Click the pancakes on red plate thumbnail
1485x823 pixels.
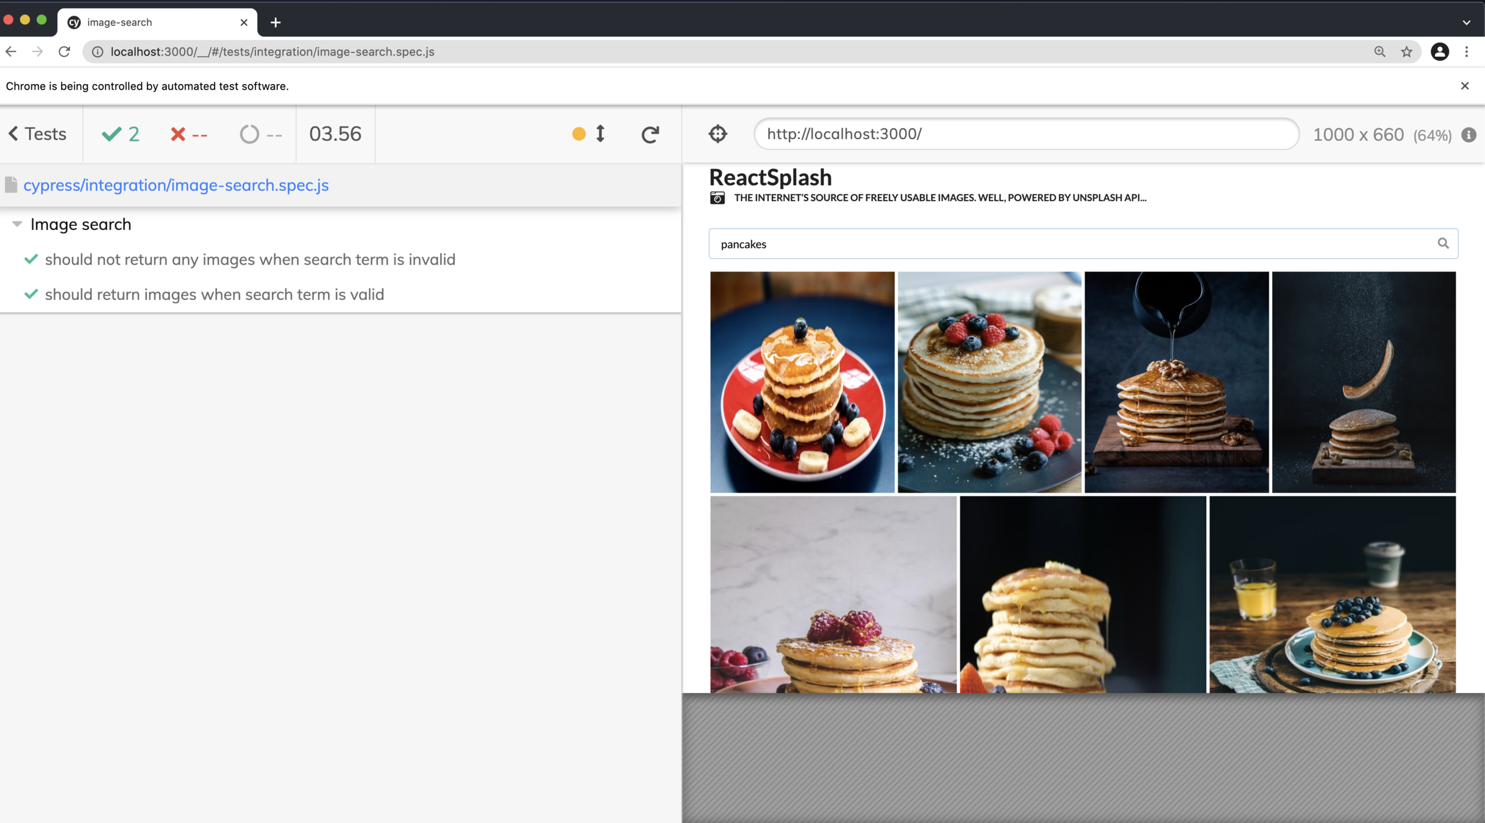pos(802,382)
